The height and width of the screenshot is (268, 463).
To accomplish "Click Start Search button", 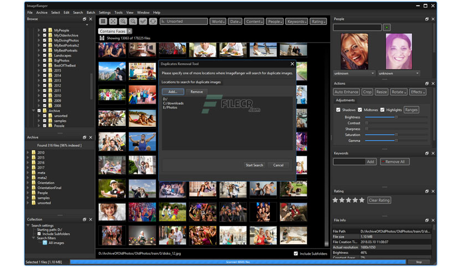I will click(254, 166).
